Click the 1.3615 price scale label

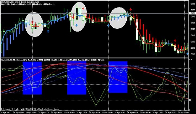click(x=192, y=36)
